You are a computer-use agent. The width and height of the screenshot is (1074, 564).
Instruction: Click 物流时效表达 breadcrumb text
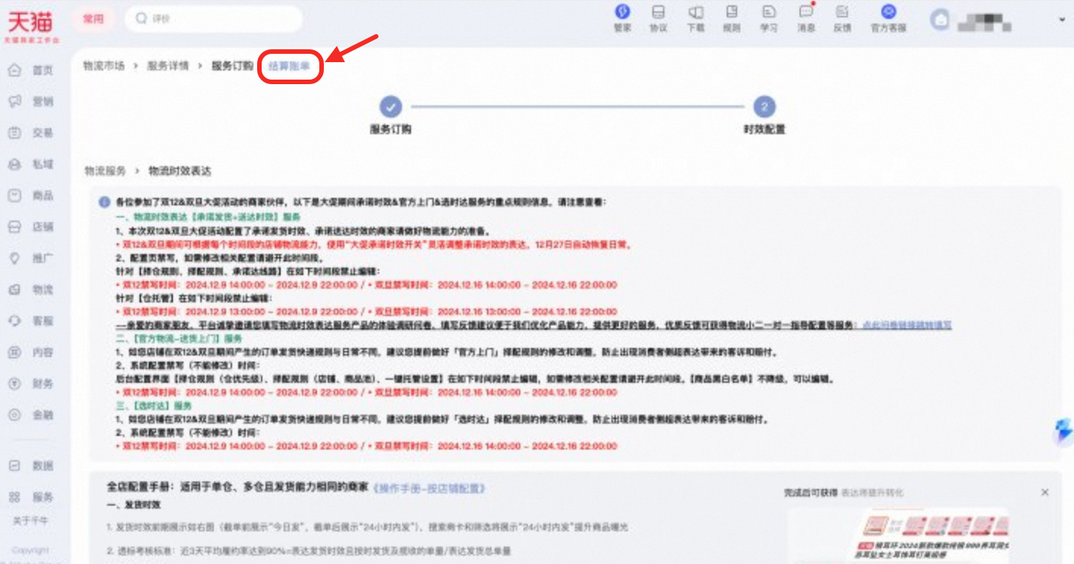pos(179,171)
